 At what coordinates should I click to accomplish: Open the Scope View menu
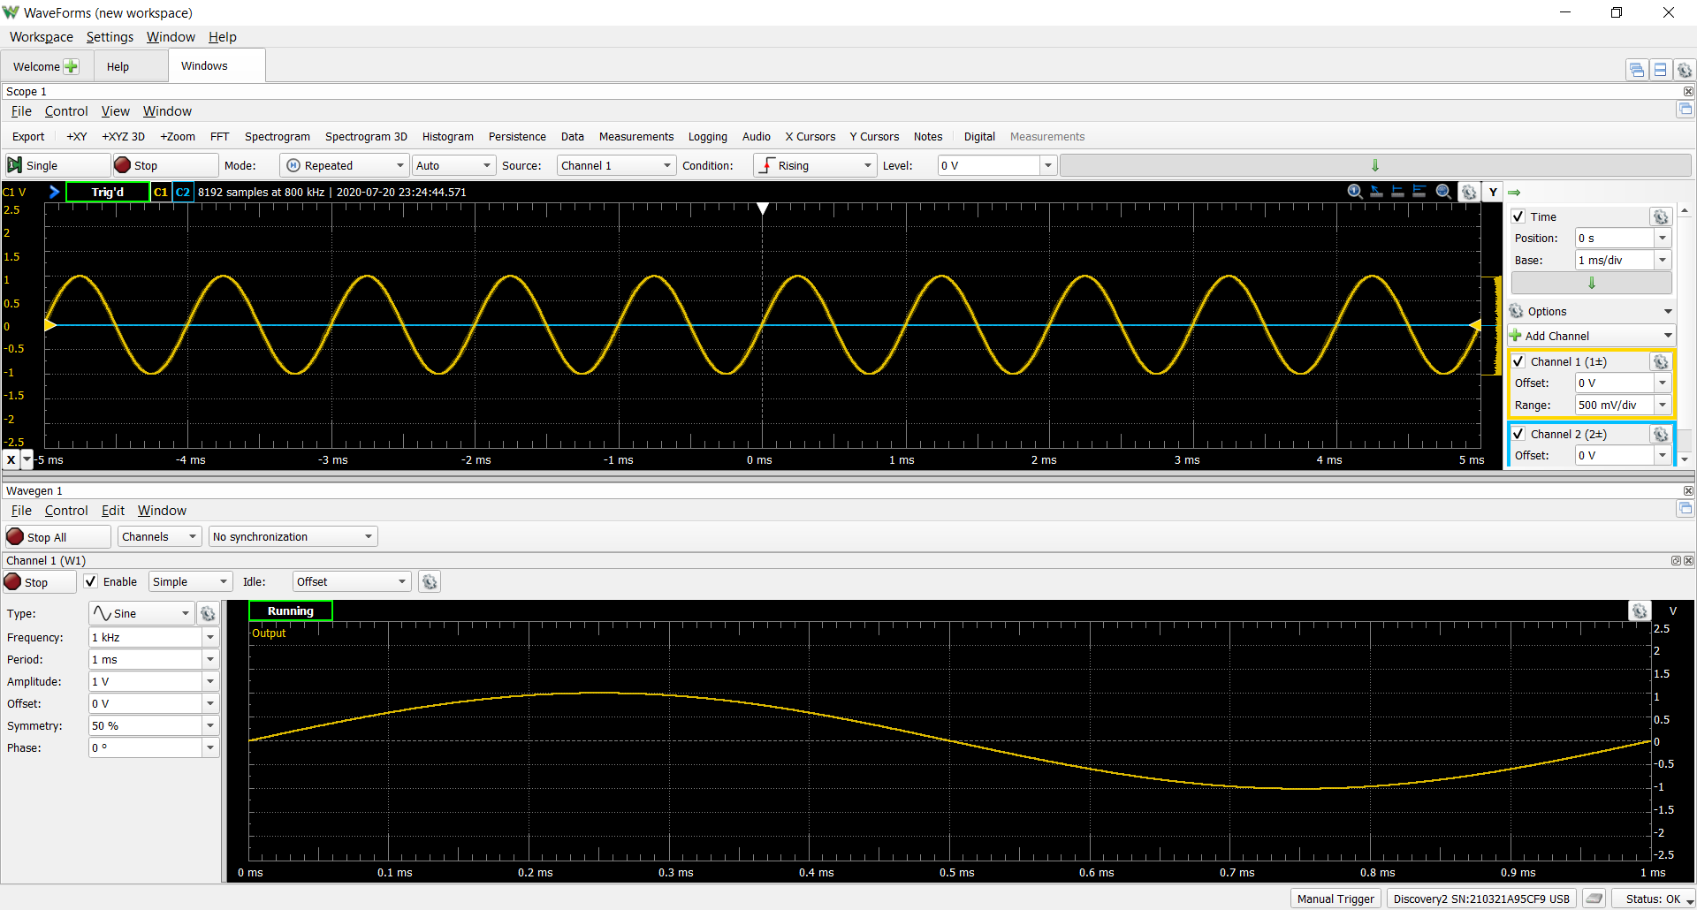[115, 111]
